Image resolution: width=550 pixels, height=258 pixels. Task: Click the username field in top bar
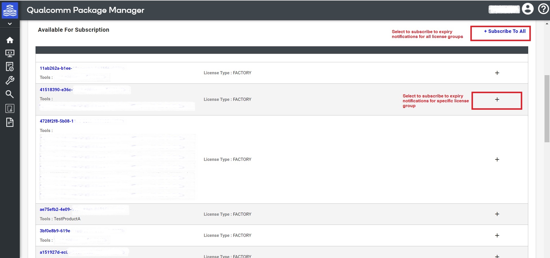pyautogui.click(x=504, y=9)
